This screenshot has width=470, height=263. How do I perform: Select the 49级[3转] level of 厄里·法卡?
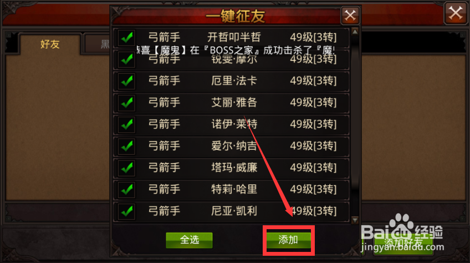tap(313, 81)
